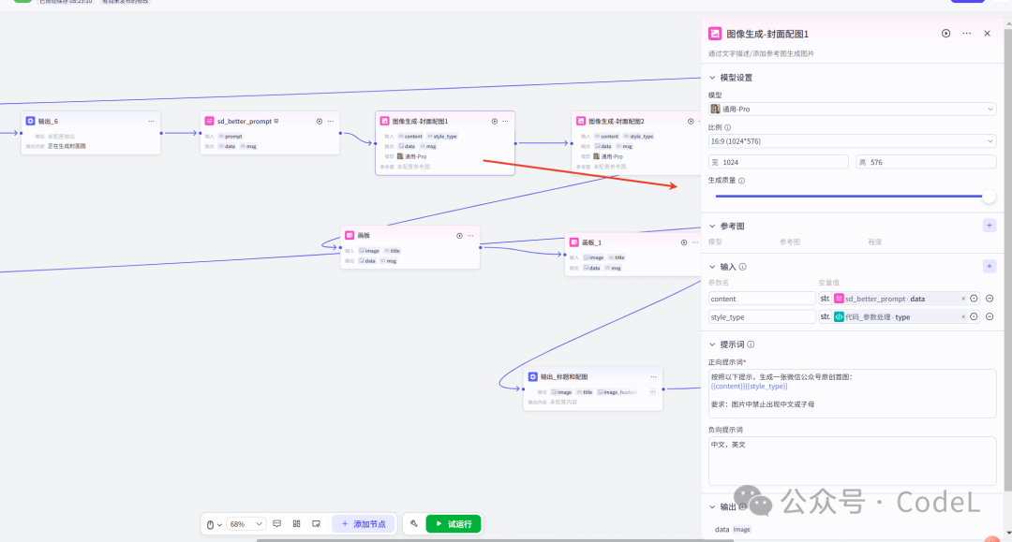Viewport: 1012px width, 542px height.
Task: Edit the style_type parameter name field
Action: (762, 316)
